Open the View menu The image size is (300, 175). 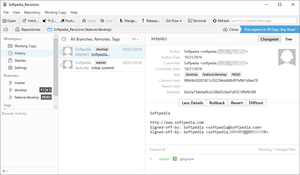click(17, 12)
